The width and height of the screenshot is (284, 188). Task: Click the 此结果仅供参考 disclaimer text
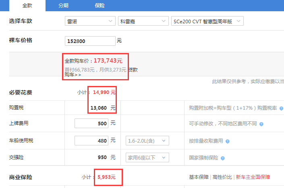coord(248,82)
